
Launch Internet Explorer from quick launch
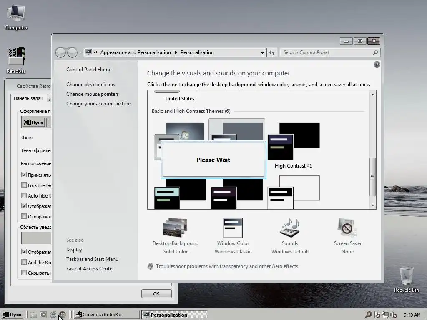[53, 315]
